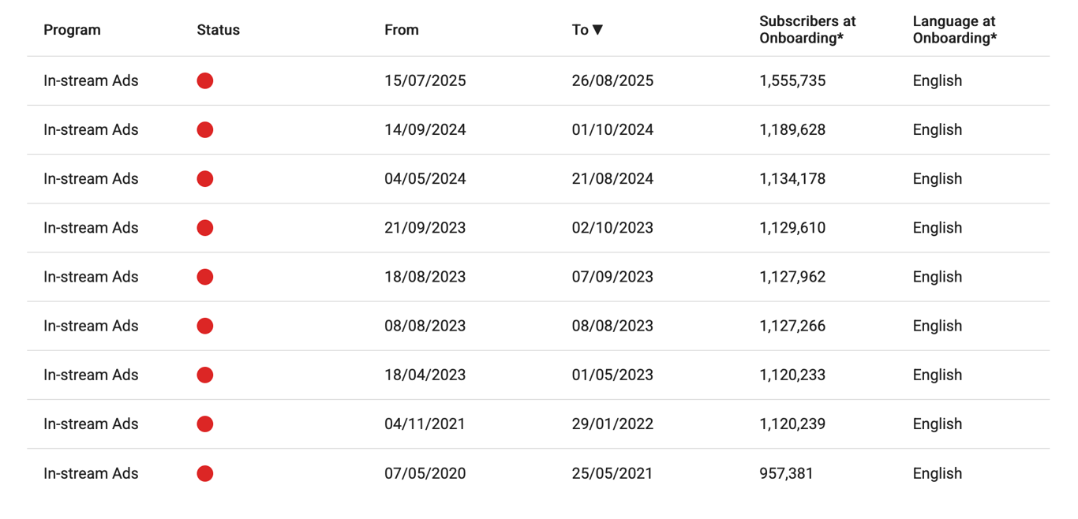The image size is (1078, 519).
Task: Sort table by From column header
Action: click(x=402, y=30)
